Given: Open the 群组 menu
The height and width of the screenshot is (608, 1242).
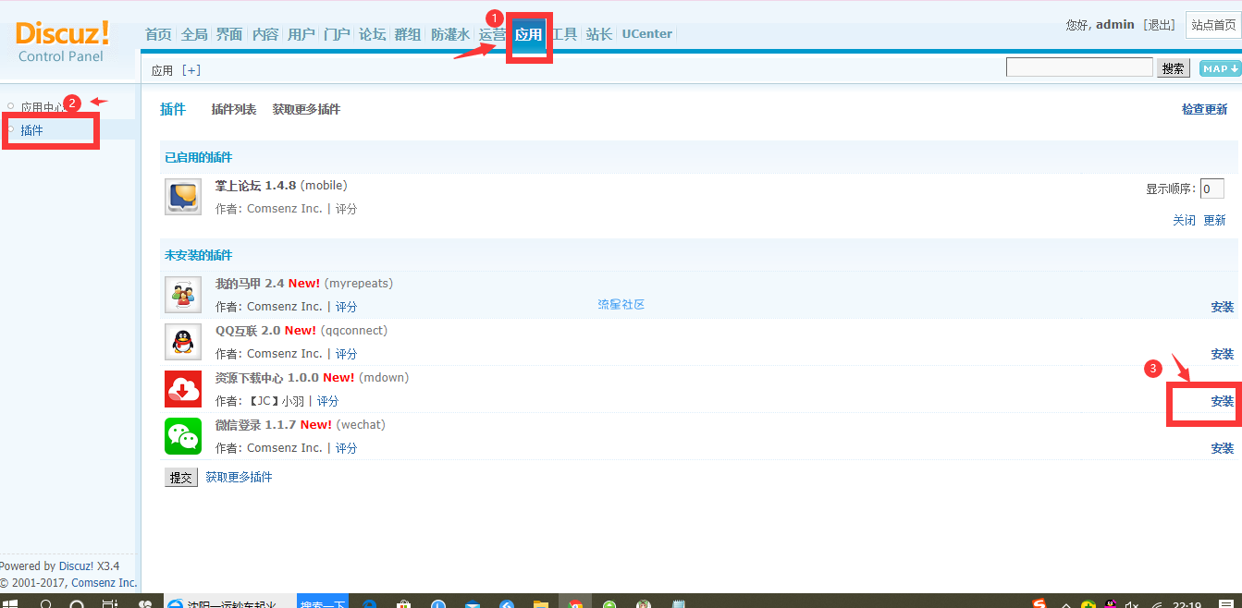Looking at the screenshot, I should 408,34.
